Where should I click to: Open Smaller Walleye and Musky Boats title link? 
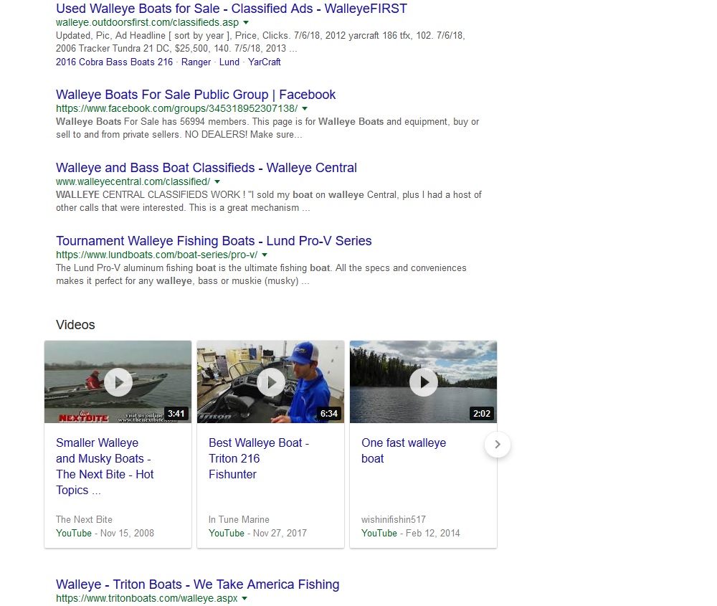click(105, 466)
